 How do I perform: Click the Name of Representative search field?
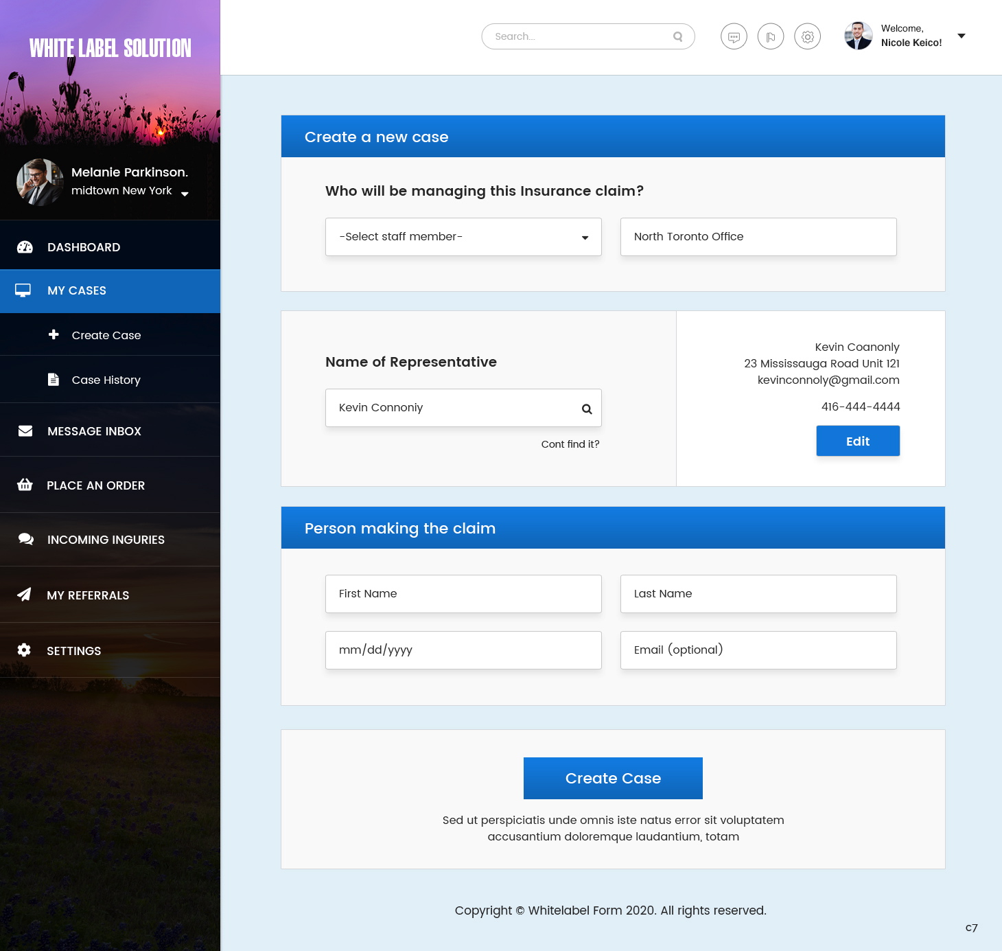point(463,408)
